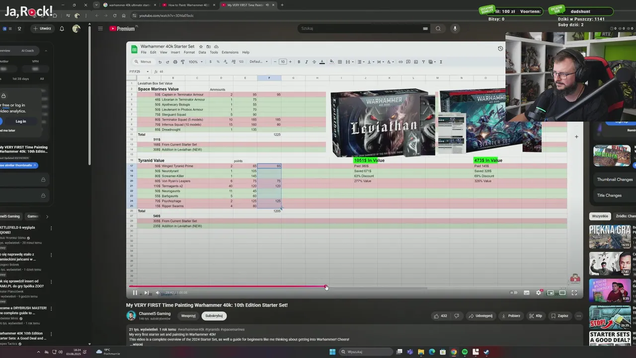636x358 pixels.
Task: Click the Sheets strikethrough icon
Action: click(x=314, y=62)
